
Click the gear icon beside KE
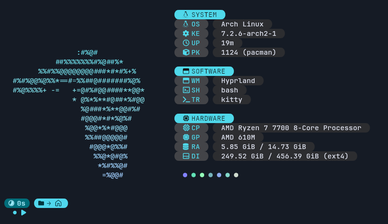point(186,33)
